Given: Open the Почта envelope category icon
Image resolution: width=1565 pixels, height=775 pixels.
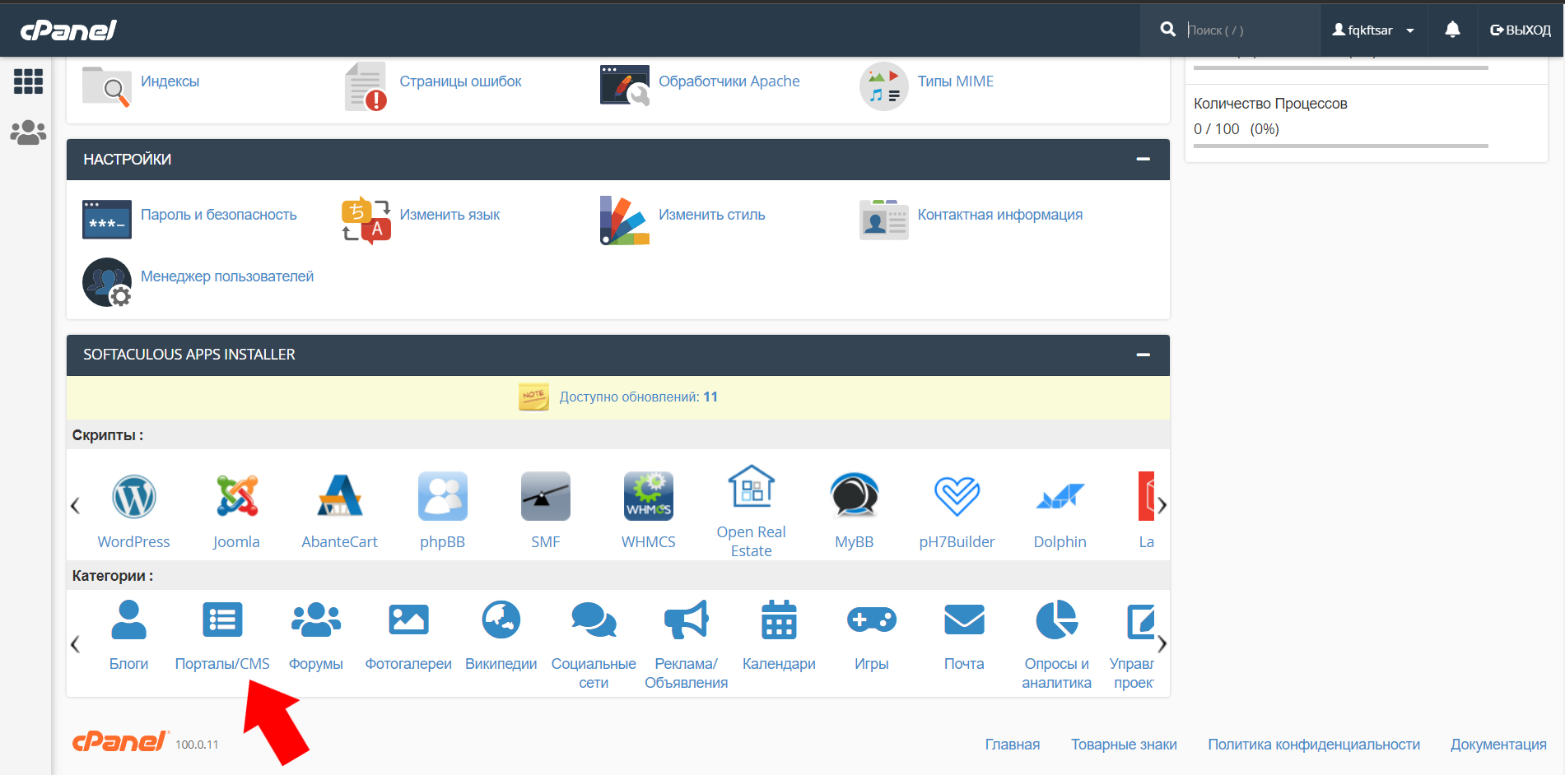Looking at the screenshot, I should pyautogui.click(x=964, y=620).
